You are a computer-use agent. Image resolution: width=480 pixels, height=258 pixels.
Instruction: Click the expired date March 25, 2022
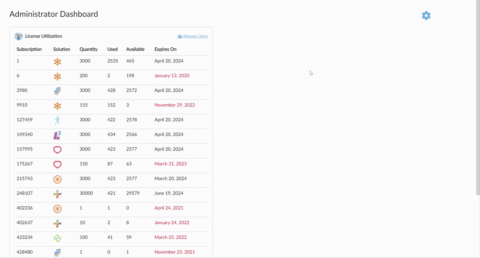click(171, 237)
